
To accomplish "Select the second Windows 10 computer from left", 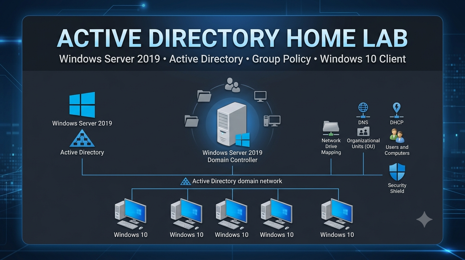I will 187,214.
